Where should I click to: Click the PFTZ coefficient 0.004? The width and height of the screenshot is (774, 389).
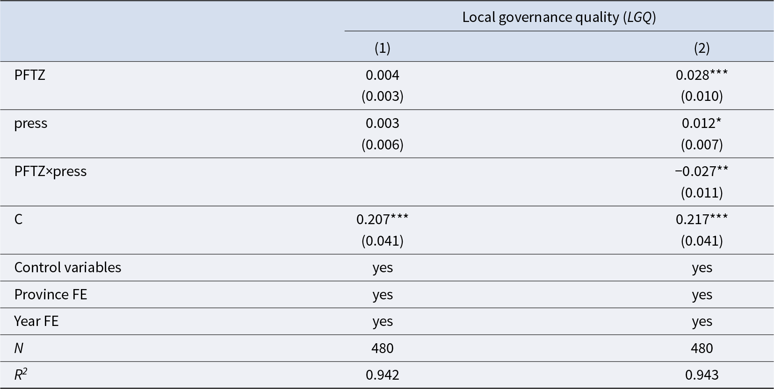382,75
